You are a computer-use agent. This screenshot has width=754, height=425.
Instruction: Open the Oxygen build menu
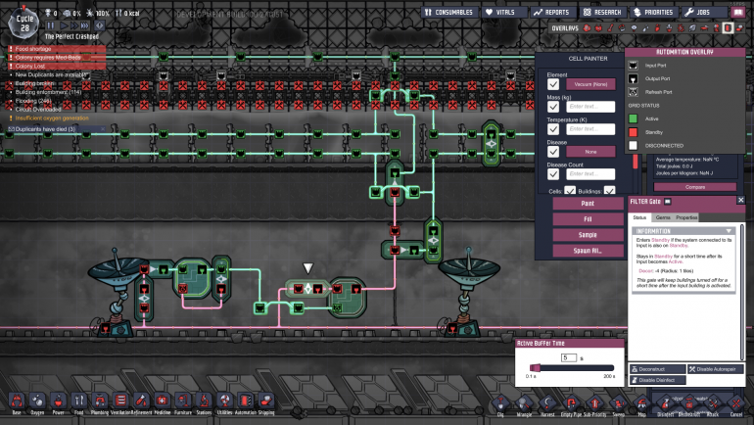click(36, 401)
